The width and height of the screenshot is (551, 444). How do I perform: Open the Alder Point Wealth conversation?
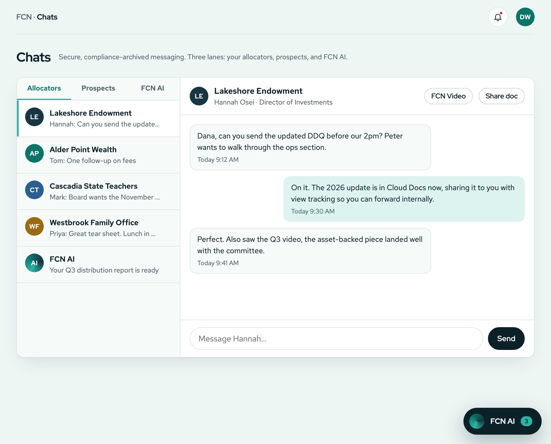[x=98, y=155]
